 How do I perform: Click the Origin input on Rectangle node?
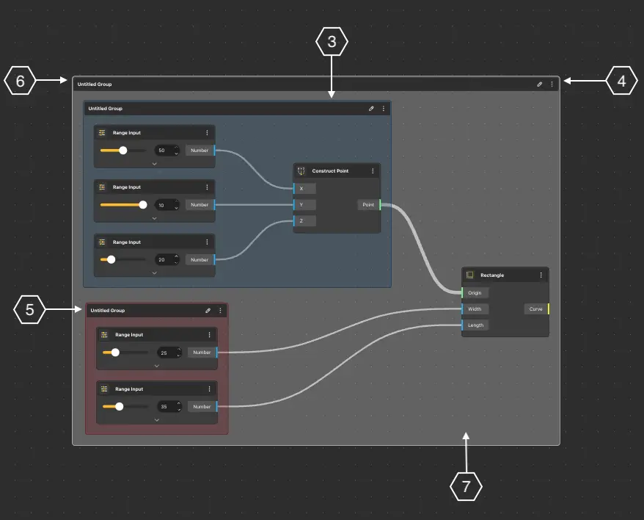coord(475,293)
